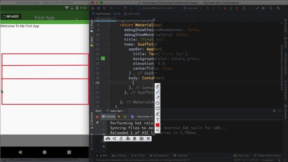Open the Terminal tool window tab

pyautogui.click(x=180, y=155)
